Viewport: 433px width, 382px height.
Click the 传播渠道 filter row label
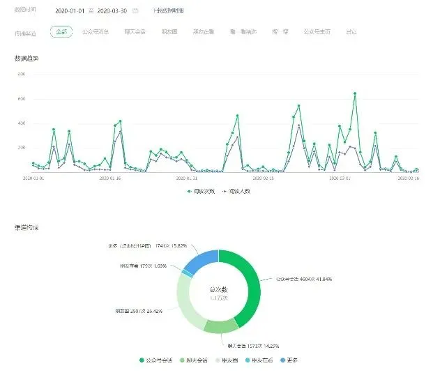pyautogui.click(x=25, y=33)
